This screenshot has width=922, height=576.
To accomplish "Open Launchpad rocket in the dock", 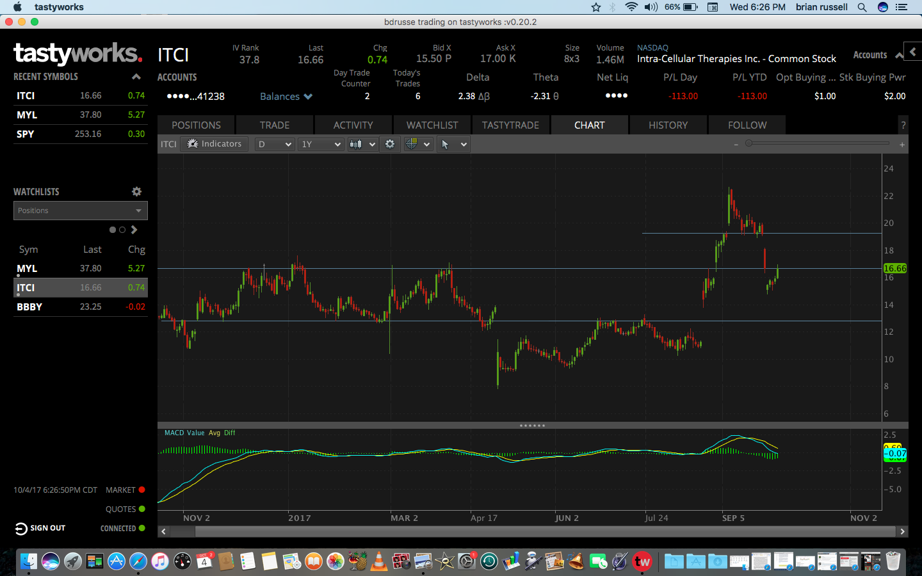I will click(72, 561).
